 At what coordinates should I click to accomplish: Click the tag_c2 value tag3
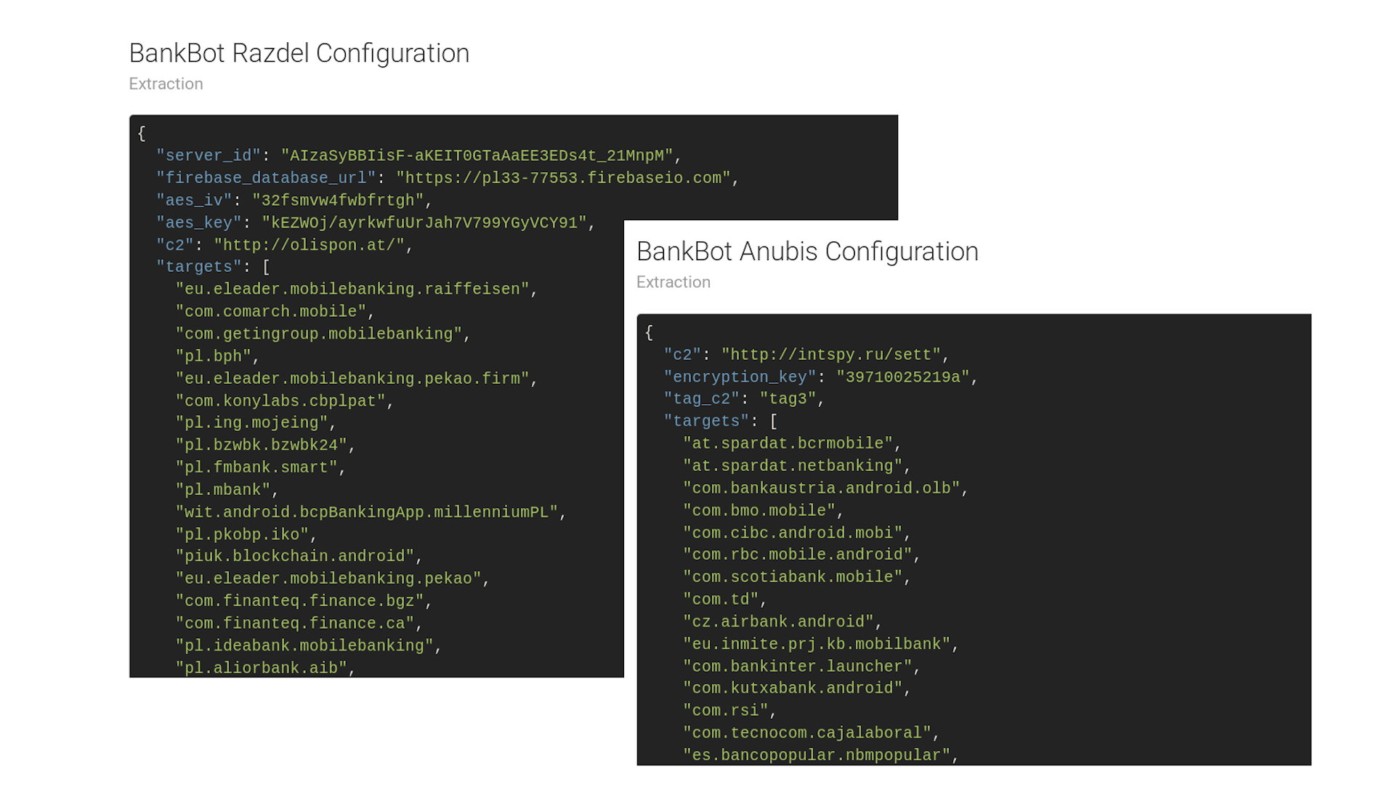point(788,399)
